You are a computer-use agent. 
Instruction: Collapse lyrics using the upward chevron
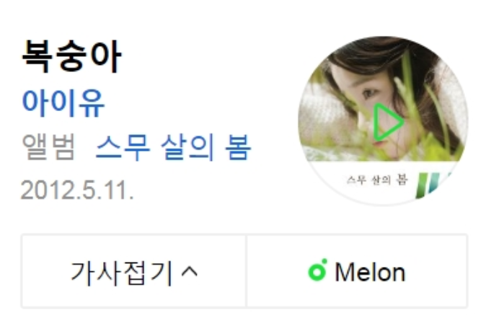coord(190,271)
